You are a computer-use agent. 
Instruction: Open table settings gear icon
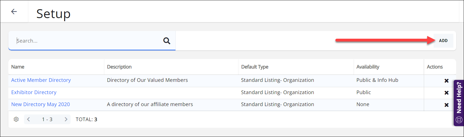(16, 119)
